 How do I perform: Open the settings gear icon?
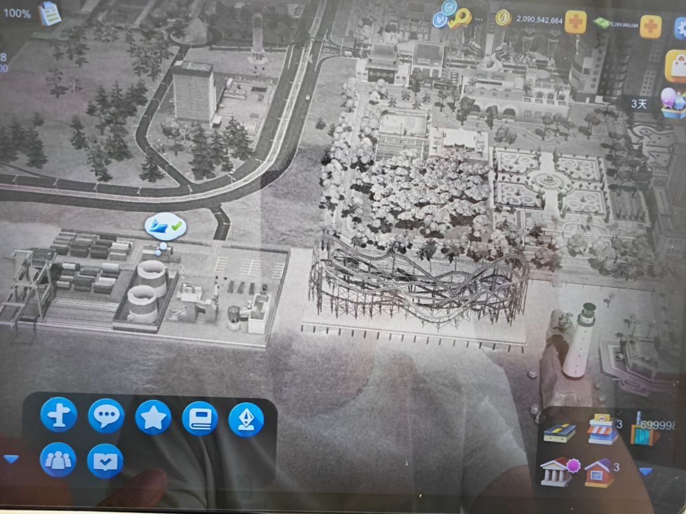(680, 29)
